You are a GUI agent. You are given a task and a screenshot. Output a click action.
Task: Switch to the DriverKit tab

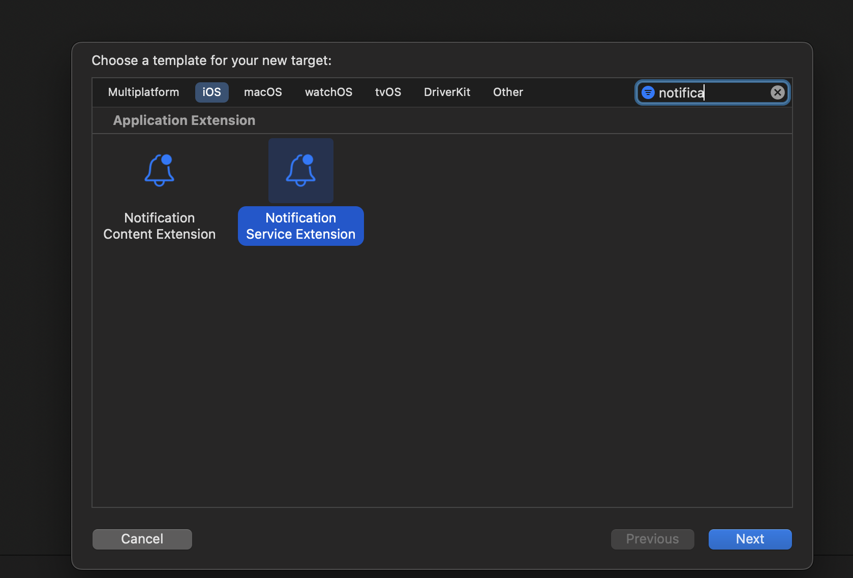pos(447,92)
